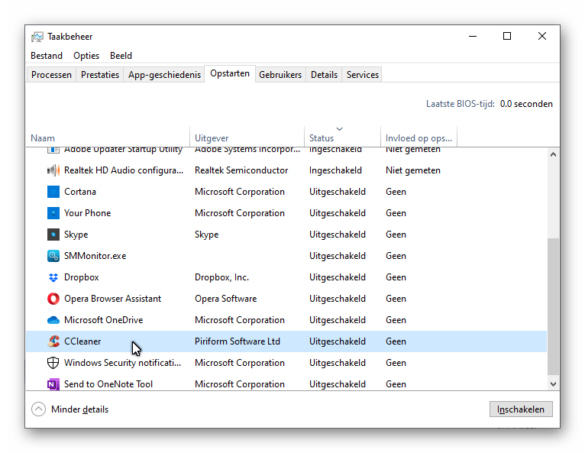
Task: Click Niet gemeten in Realtek row
Action: coord(413,170)
